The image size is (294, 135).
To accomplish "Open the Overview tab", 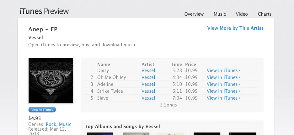I will [x=194, y=14].
